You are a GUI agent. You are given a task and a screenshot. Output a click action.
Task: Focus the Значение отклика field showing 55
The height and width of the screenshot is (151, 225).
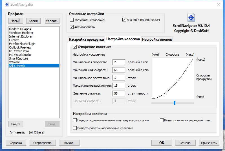click(x=119, y=93)
